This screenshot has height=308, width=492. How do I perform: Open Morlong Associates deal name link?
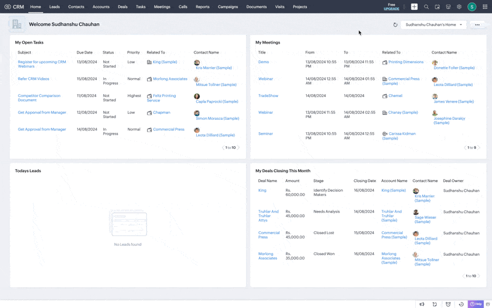(x=268, y=256)
